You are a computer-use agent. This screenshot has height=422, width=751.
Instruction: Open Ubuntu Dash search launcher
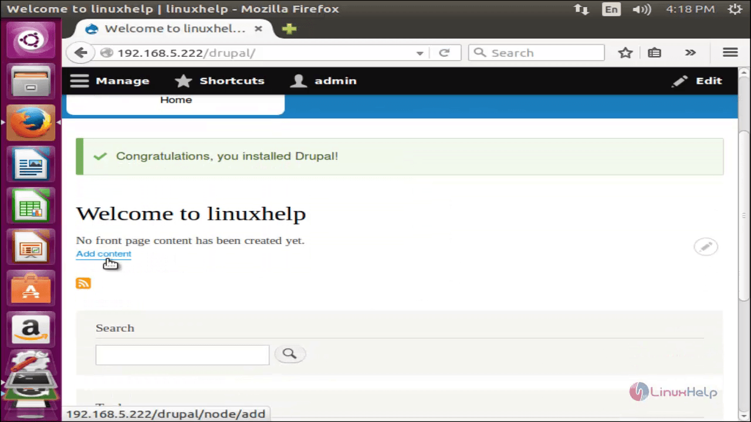pyautogui.click(x=31, y=41)
